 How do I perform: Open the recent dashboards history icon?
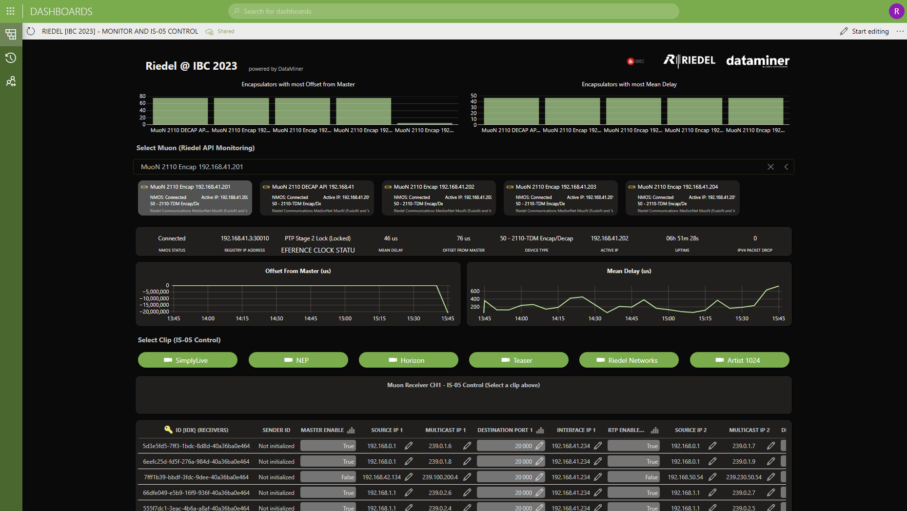11,58
